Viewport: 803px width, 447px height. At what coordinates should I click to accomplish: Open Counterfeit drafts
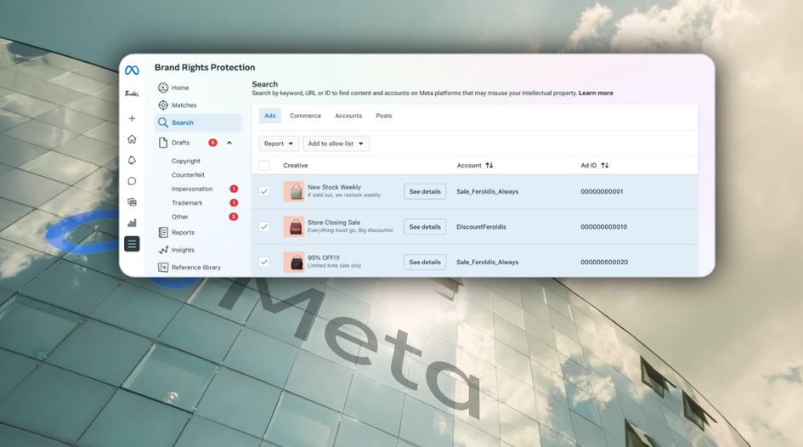coord(188,175)
